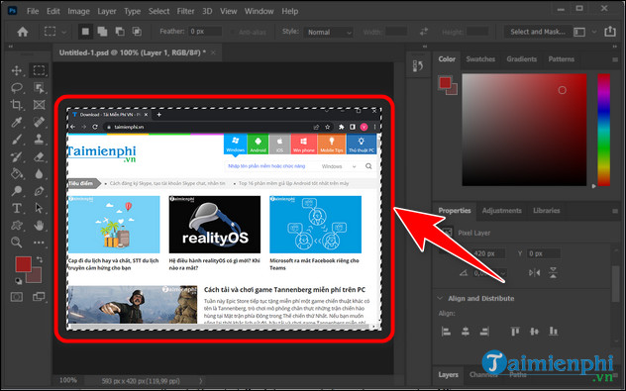This screenshot has height=391, width=626.
Task: Click the Home icon in options bar
Action: [23, 32]
